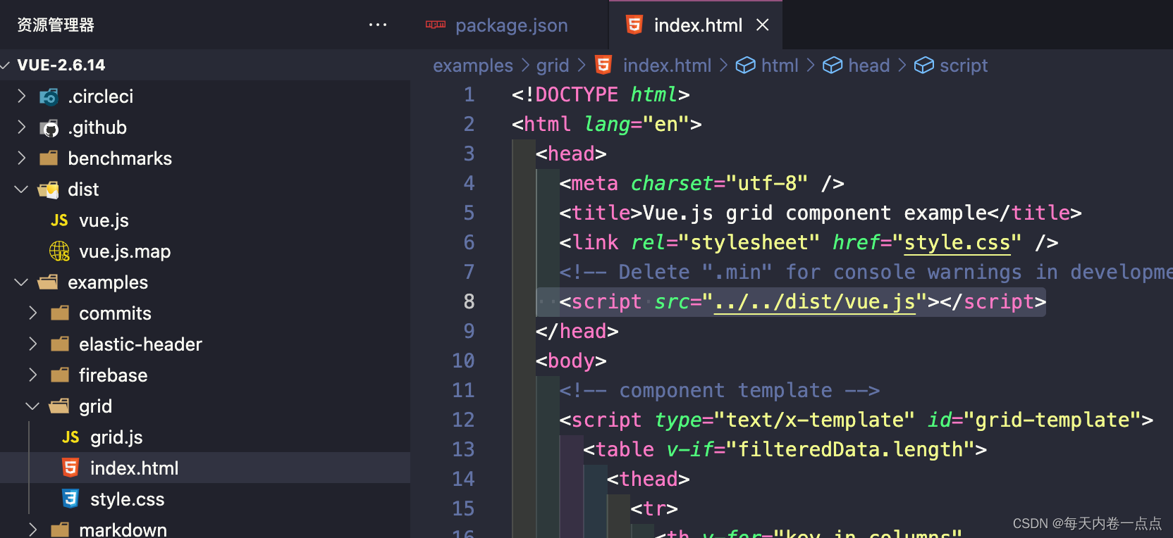Click the .github folder icon
This screenshot has width=1173, height=538.
49,127
